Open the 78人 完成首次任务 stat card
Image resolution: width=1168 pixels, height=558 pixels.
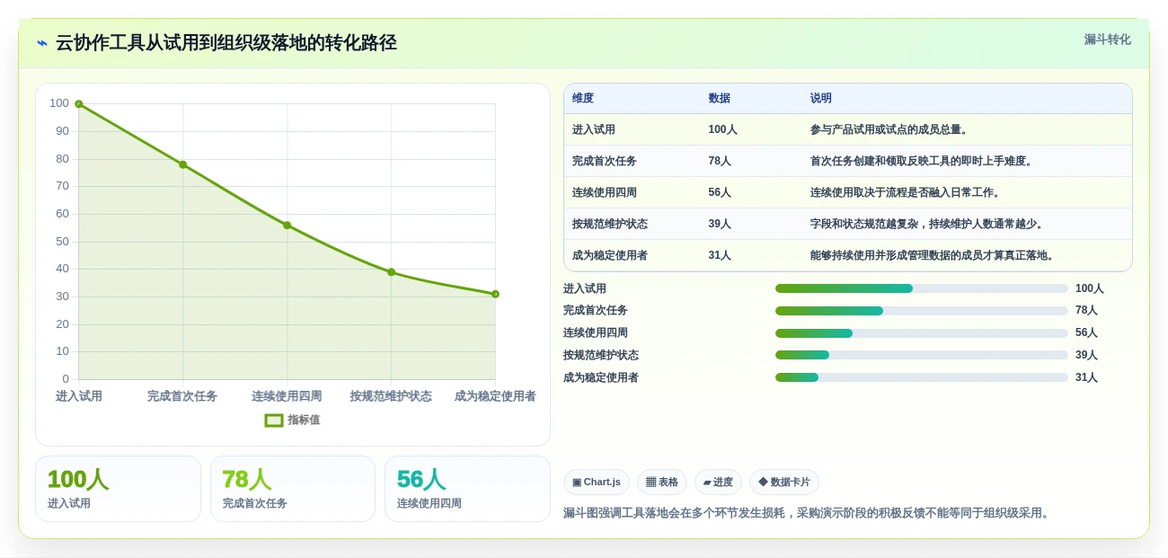pyautogui.click(x=293, y=489)
